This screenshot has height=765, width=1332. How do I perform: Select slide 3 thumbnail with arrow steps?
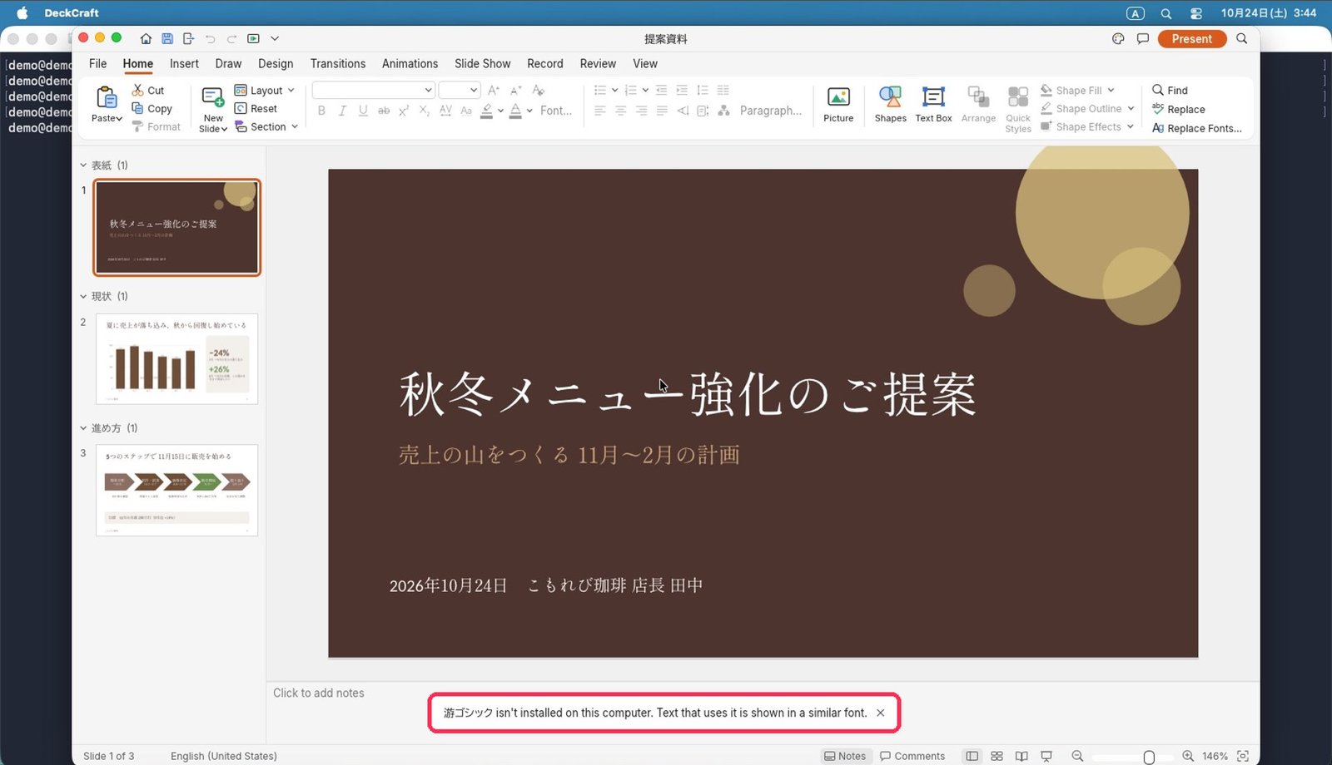click(x=176, y=490)
